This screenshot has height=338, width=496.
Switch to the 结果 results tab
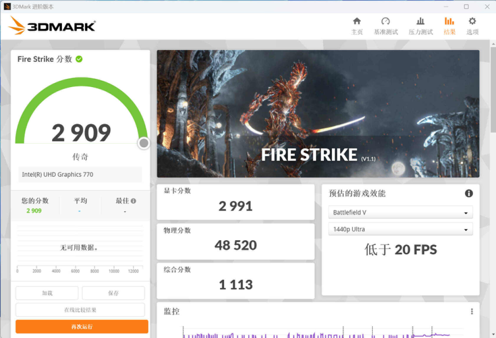(450, 26)
